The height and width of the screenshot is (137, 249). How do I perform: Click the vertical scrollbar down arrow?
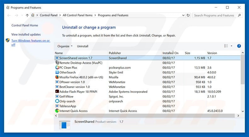coord(243,111)
